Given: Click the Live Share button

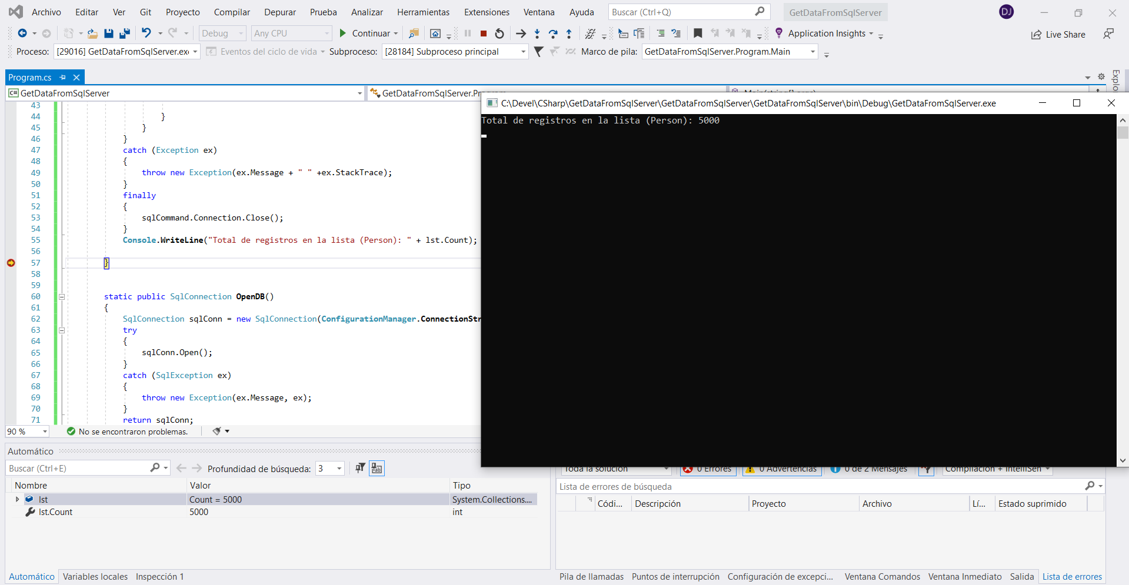Looking at the screenshot, I should tap(1058, 35).
